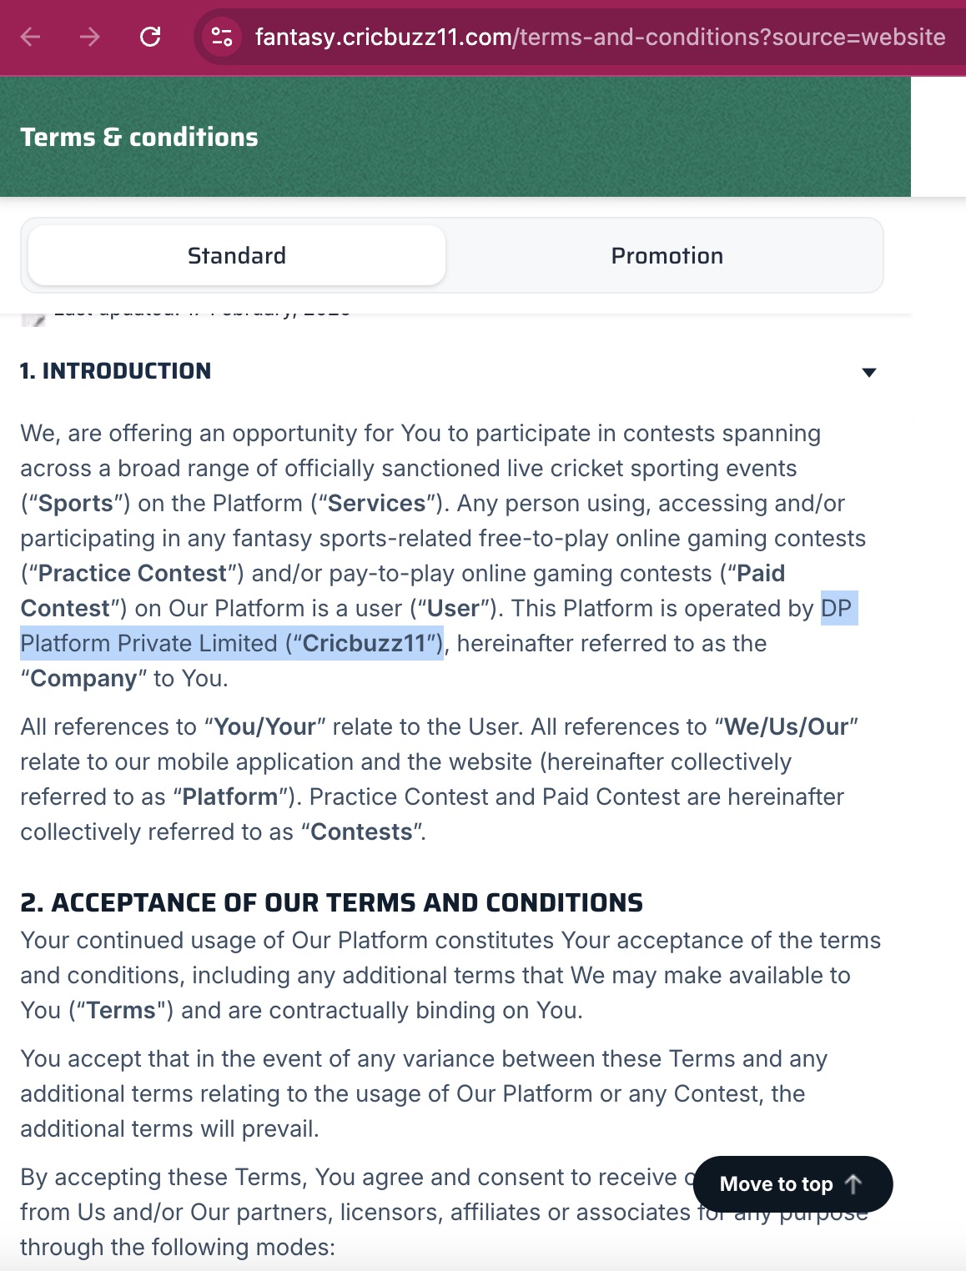
Task: Click the bold Contests term
Action: [x=362, y=831]
